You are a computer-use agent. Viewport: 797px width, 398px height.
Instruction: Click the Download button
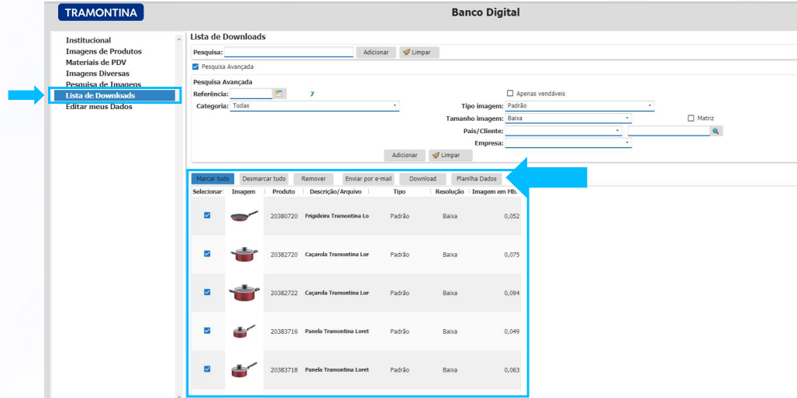[423, 179]
